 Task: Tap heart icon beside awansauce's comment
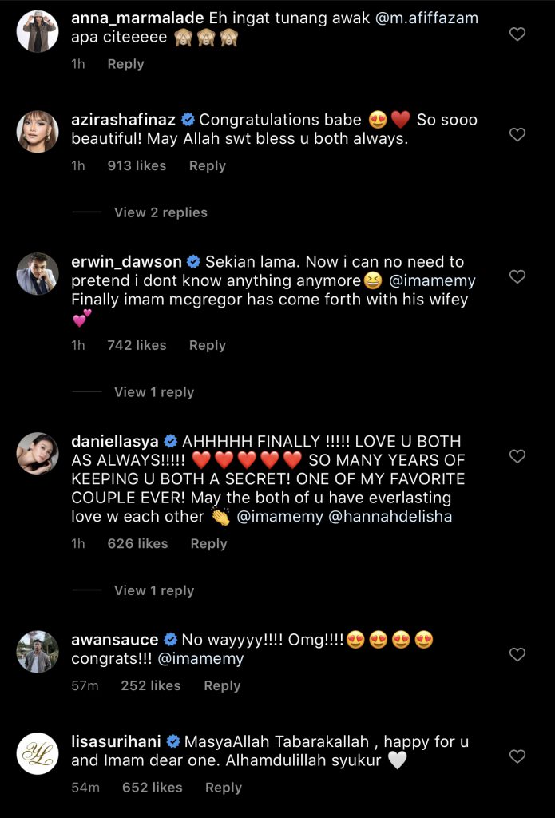(x=517, y=655)
